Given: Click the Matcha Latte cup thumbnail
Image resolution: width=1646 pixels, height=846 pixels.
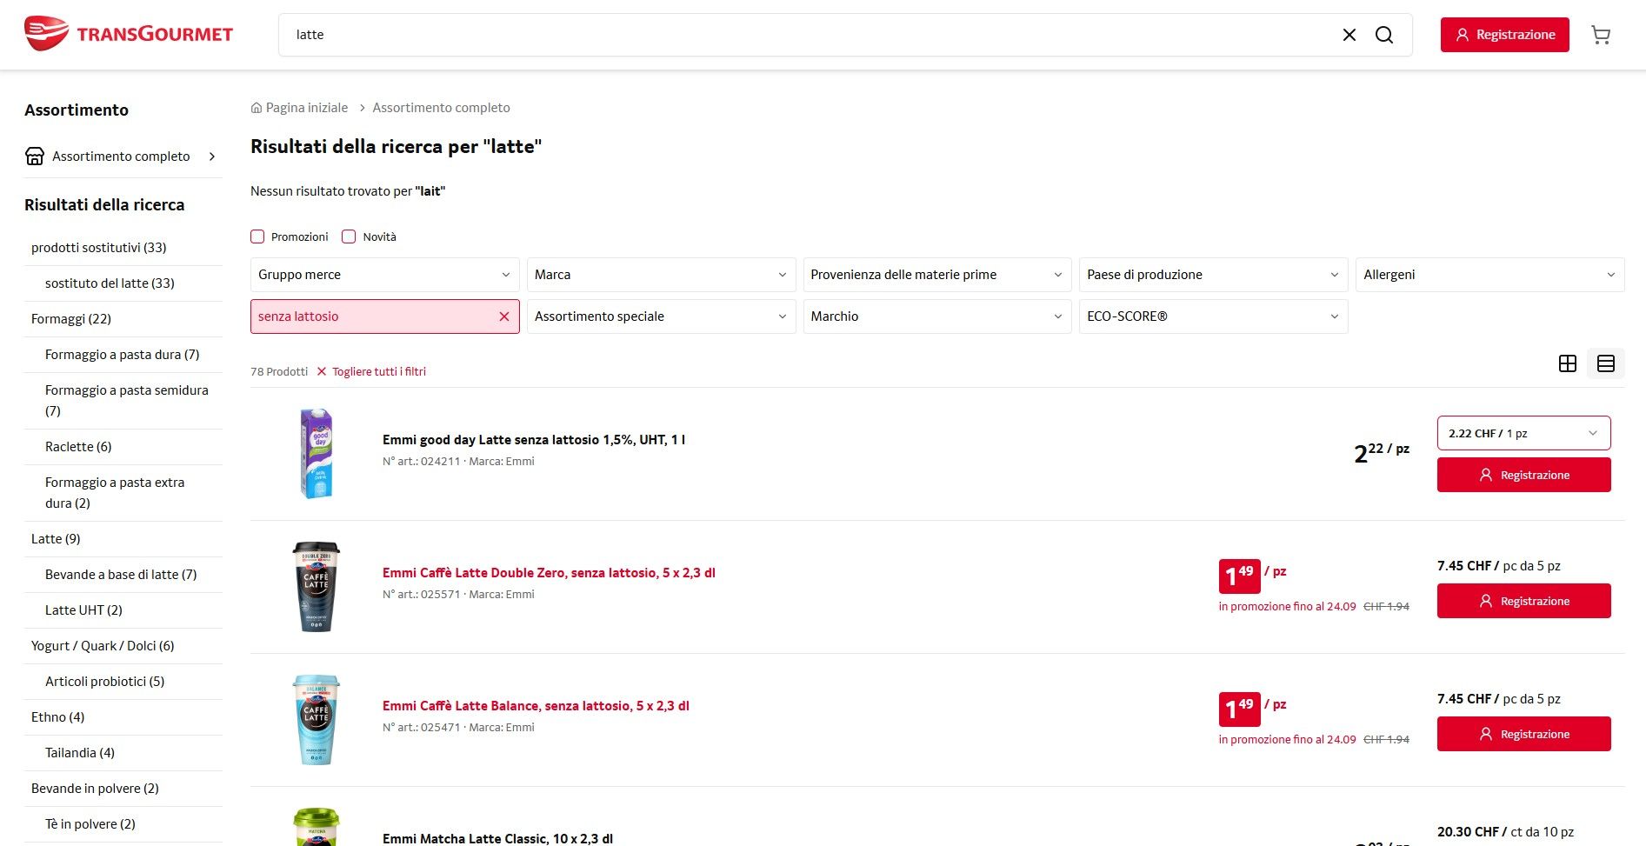Looking at the screenshot, I should [x=317, y=827].
